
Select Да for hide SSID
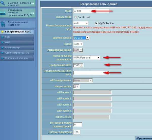coord(75,17)
